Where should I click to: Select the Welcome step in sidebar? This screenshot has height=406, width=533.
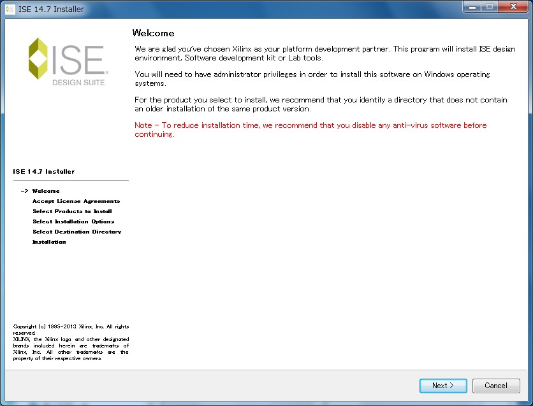pos(46,191)
